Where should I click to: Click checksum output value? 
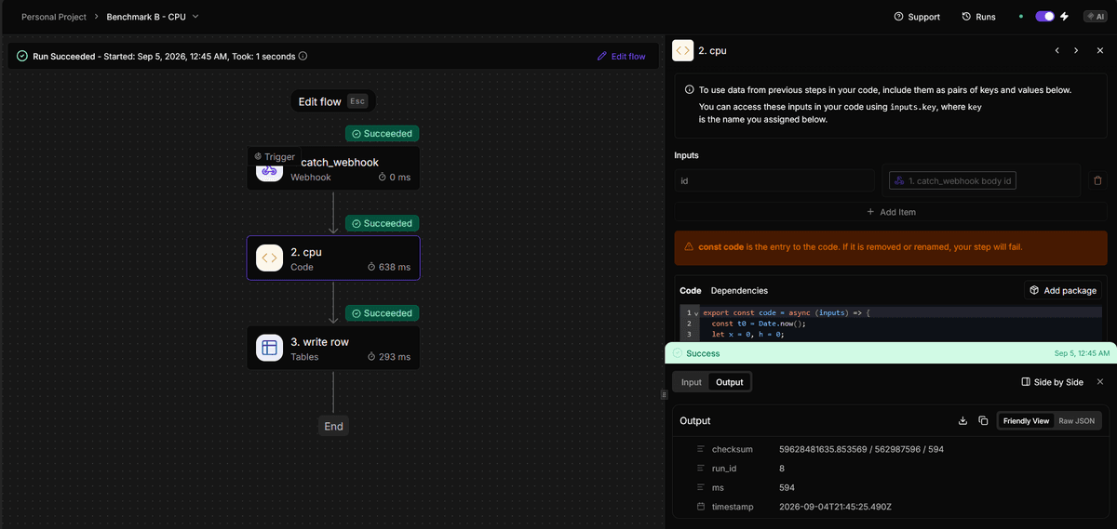(x=861, y=450)
